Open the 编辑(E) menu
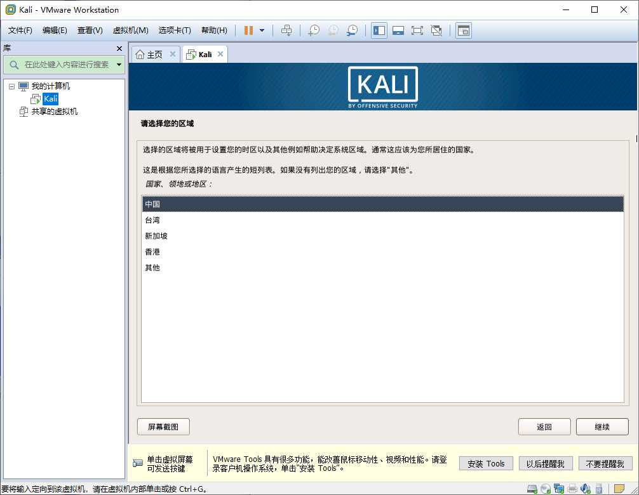Screen dimensions: 639x495 click(55, 30)
